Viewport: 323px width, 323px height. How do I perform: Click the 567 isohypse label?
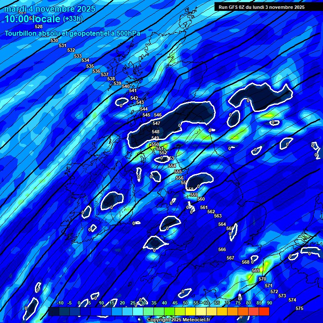[230, 258]
